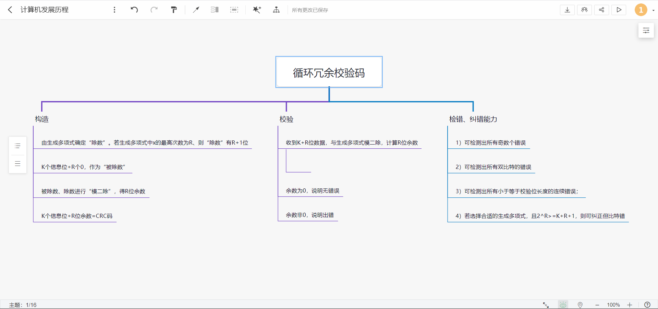The width and height of the screenshot is (658, 309).
Task: Select the 构造 branch topic
Action: coord(42,119)
